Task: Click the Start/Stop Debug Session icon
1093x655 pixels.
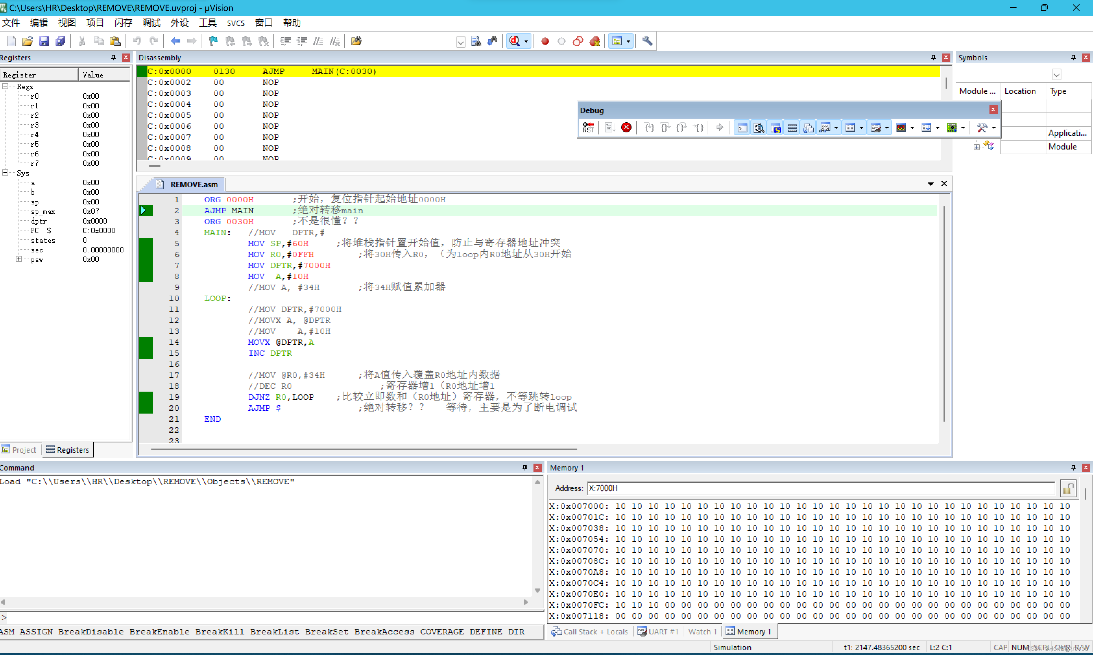Action: pos(515,41)
